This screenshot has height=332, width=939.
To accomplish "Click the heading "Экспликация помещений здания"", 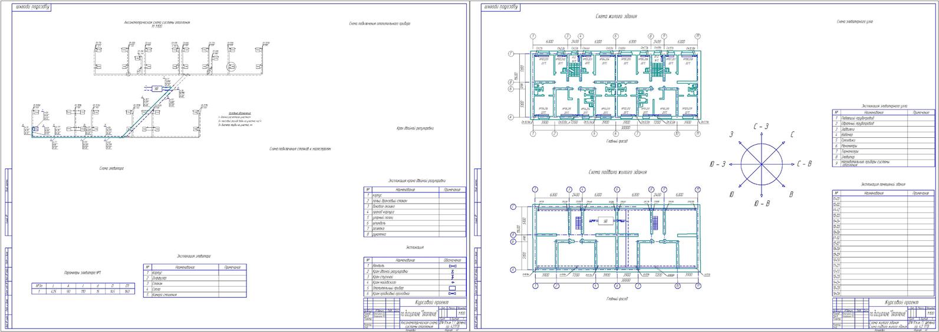I will coord(882,185).
